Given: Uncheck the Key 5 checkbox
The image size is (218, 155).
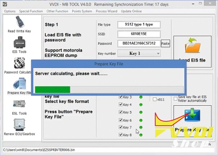Looking at the screenshot, I should pos(120,112).
